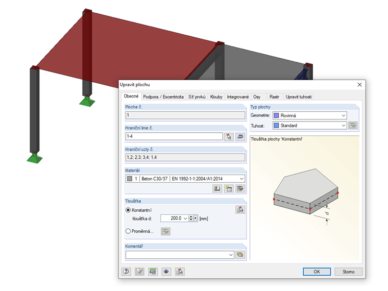Open comment library icon beside Komentář field
388x291 pixels.
pos(240,255)
